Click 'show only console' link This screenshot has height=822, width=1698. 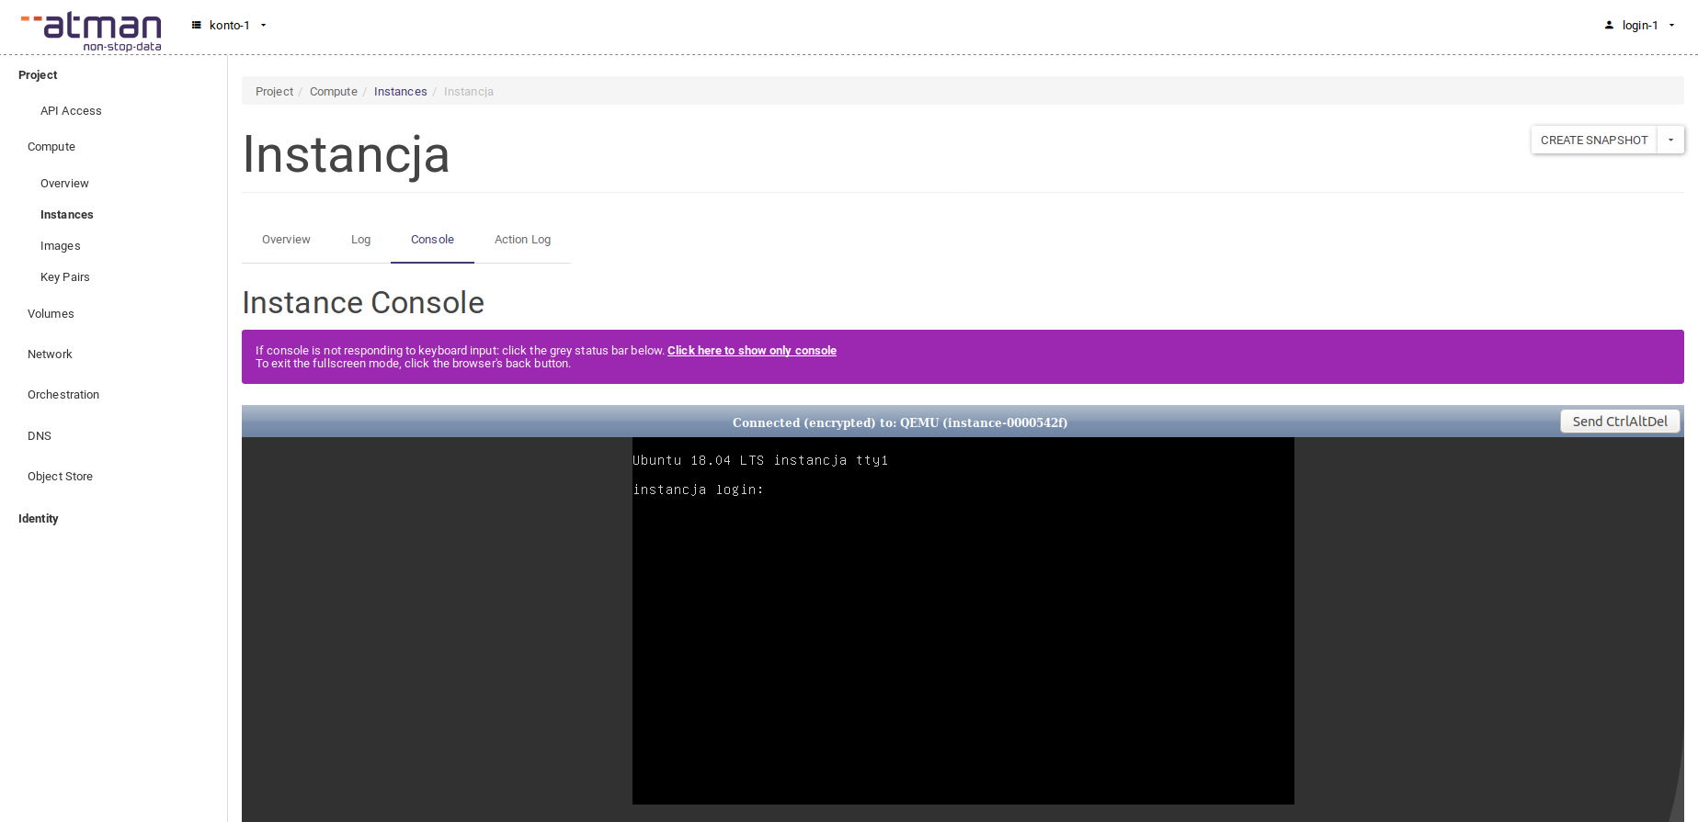[x=751, y=351]
